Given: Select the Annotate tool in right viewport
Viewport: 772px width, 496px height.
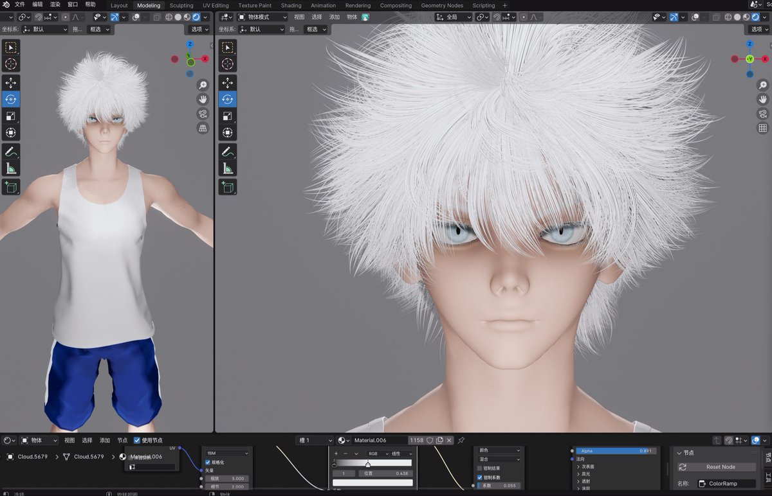Looking at the screenshot, I should (x=227, y=152).
